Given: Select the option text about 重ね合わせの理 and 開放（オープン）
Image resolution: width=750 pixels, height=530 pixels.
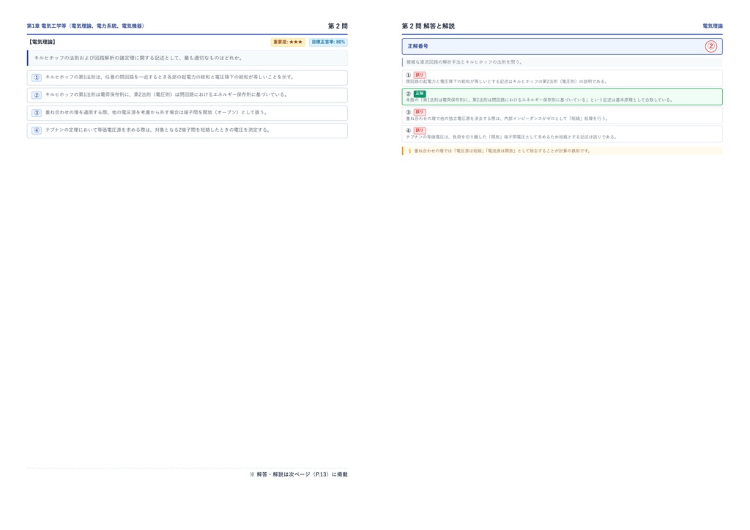Looking at the screenshot, I should coord(157,112).
